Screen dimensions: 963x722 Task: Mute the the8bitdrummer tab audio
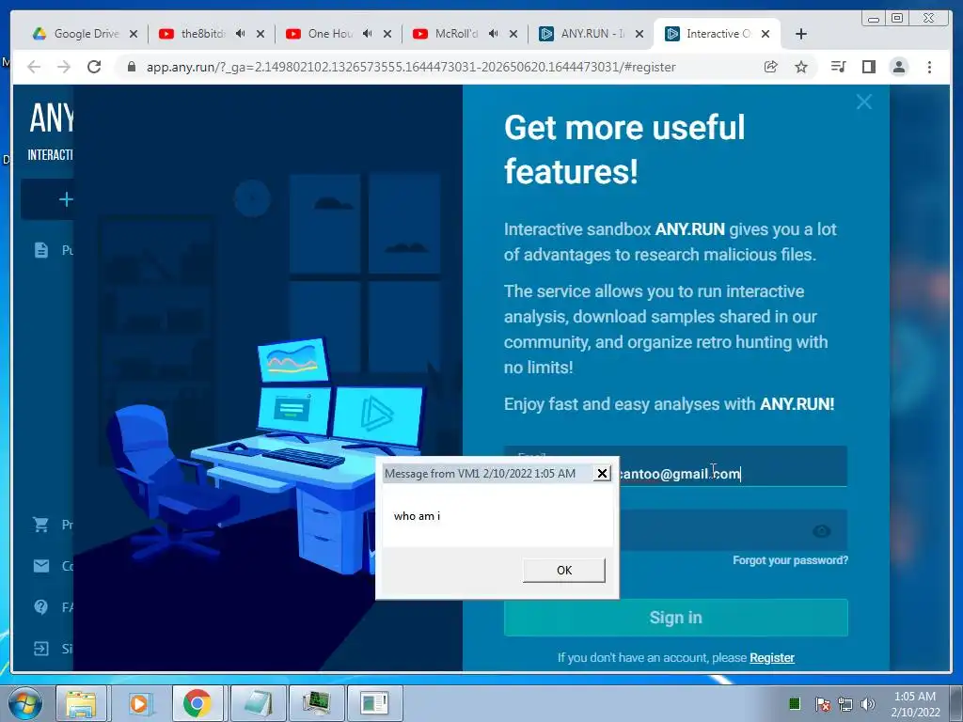pos(240,34)
